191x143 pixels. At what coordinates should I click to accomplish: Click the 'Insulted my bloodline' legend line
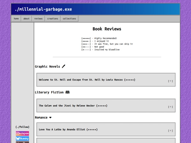(100, 50)
